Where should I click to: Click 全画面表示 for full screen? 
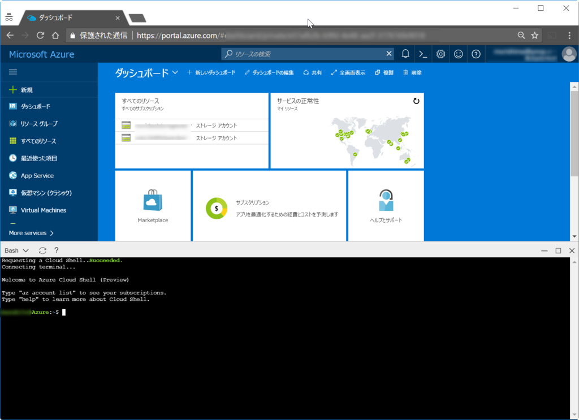[x=348, y=73]
